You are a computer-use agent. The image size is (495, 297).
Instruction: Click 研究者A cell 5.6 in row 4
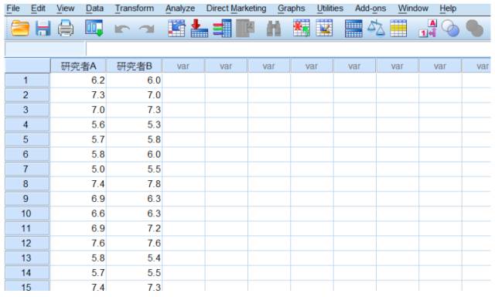tap(78, 125)
